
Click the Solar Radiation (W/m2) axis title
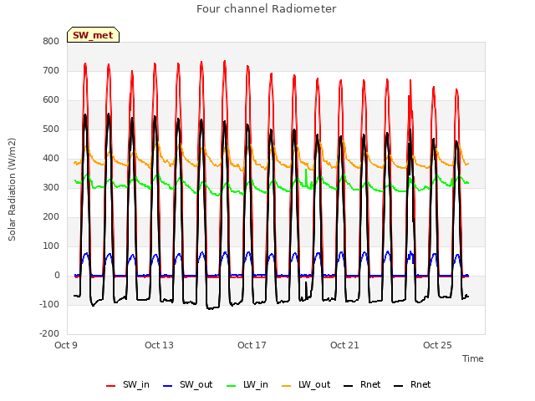12,190
